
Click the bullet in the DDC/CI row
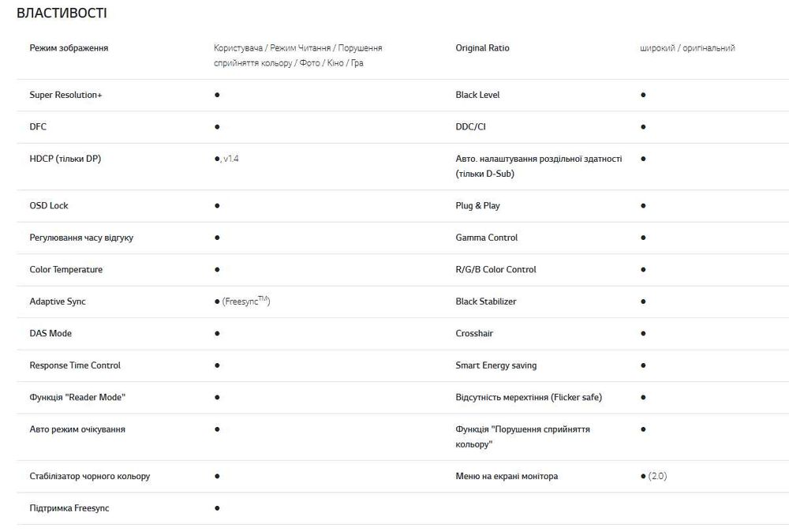click(643, 126)
